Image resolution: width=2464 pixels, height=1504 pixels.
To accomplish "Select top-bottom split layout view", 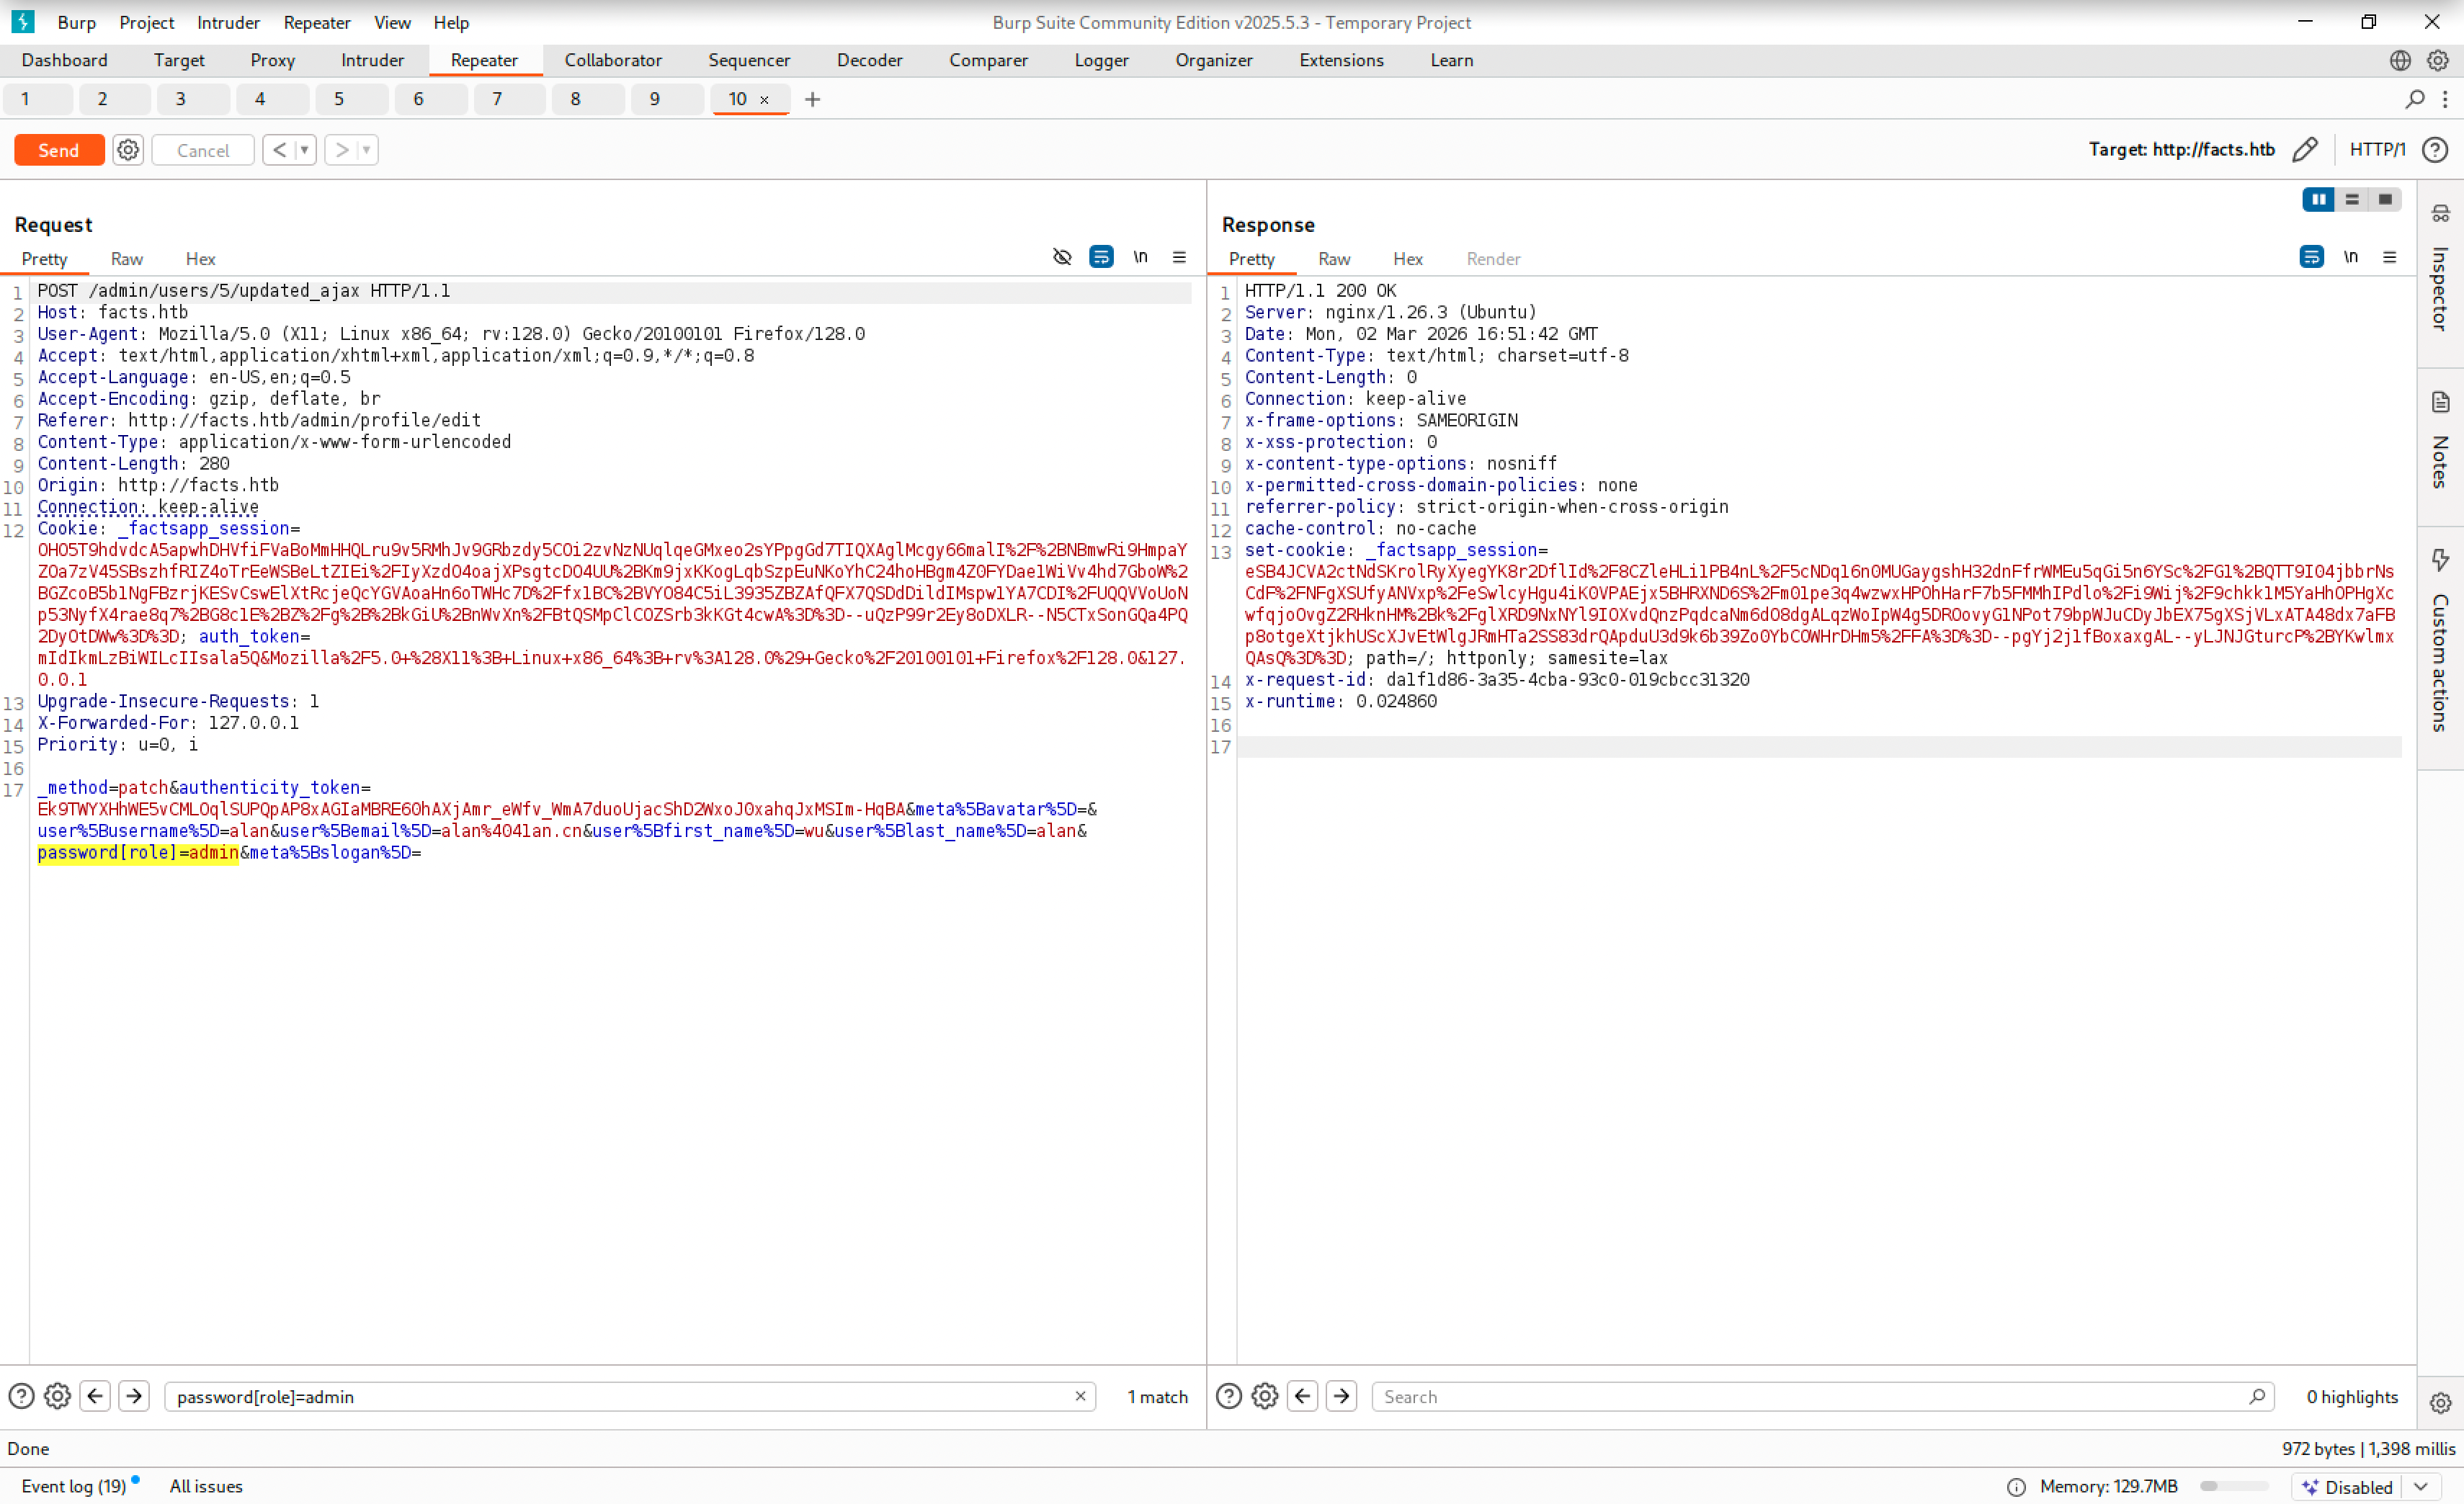I will [x=2352, y=199].
